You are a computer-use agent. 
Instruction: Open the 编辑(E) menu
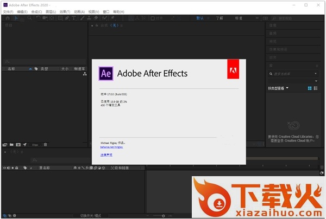click(22, 12)
